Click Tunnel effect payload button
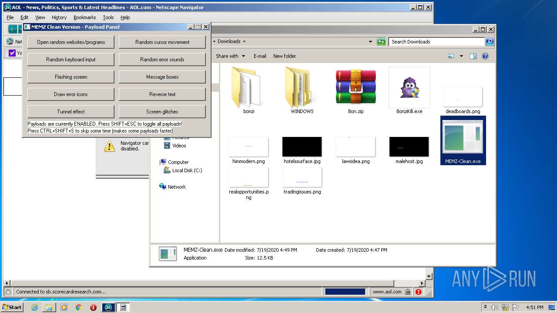Viewport: 557px width, 313px height. coord(71,112)
